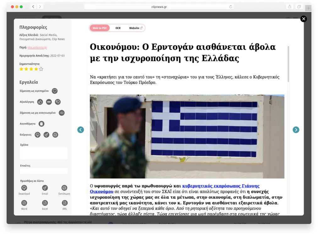The width and height of the screenshot is (318, 235).
Task: Toggle mark as unread eye icon
Action: (x=62, y=113)
